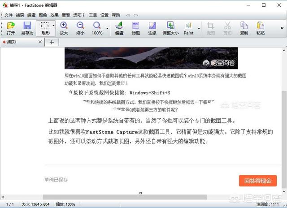Open the 选项卡 menu

79,15
